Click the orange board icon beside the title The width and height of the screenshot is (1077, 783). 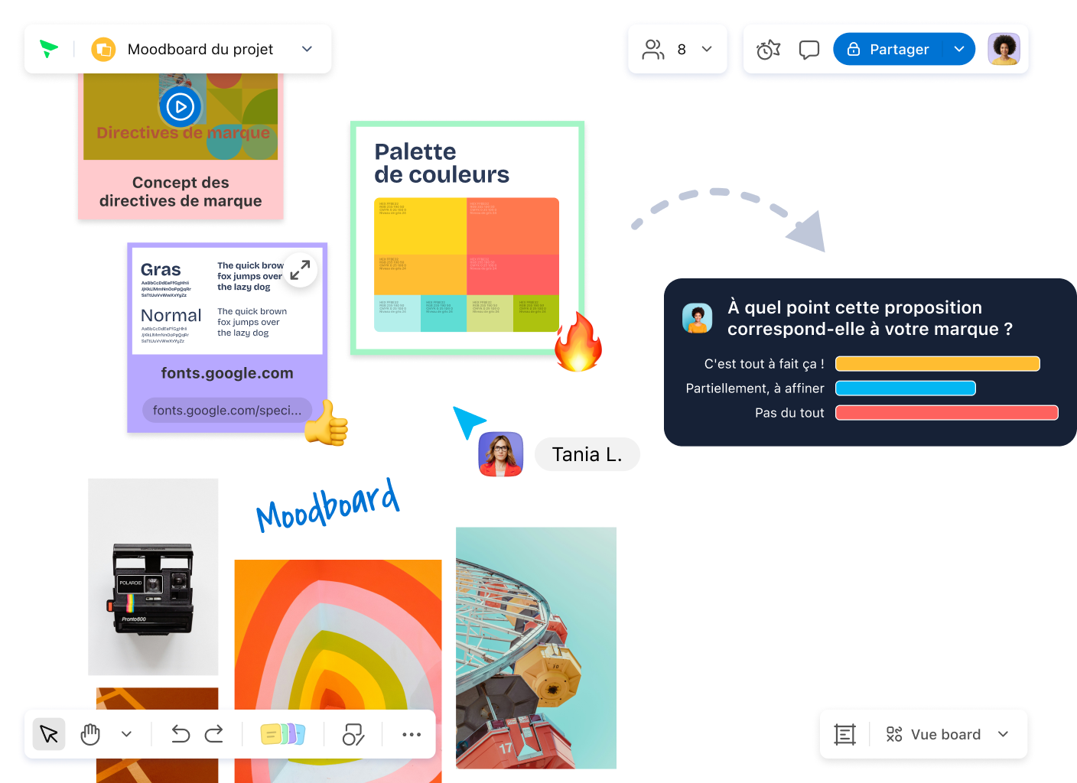pyautogui.click(x=103, y=49)
